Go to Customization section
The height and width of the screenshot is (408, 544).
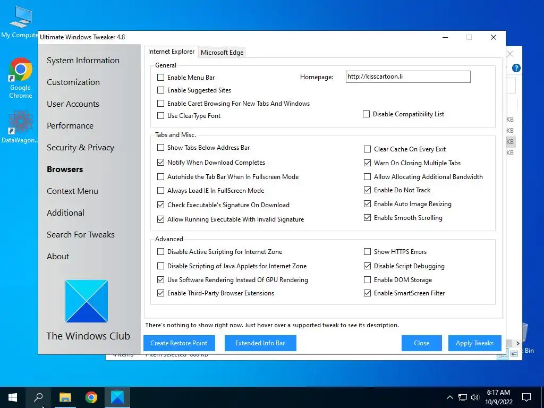[x=73, y=82]
